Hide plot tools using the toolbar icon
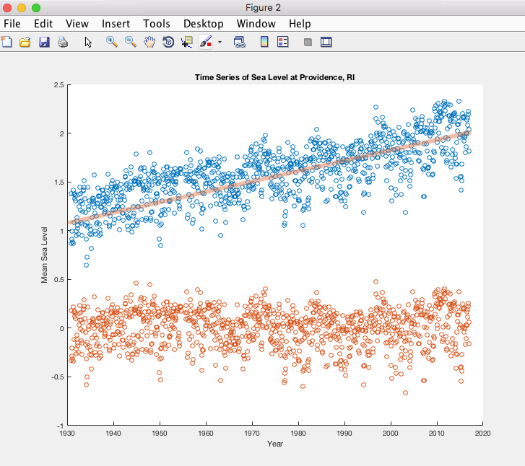 (x=308, y=42)
